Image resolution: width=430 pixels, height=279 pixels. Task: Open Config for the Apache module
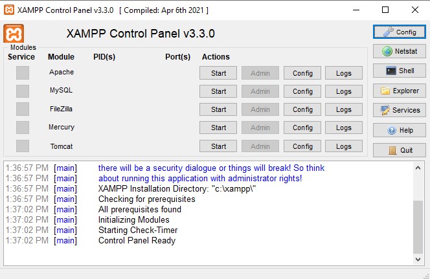click(302, 73)
